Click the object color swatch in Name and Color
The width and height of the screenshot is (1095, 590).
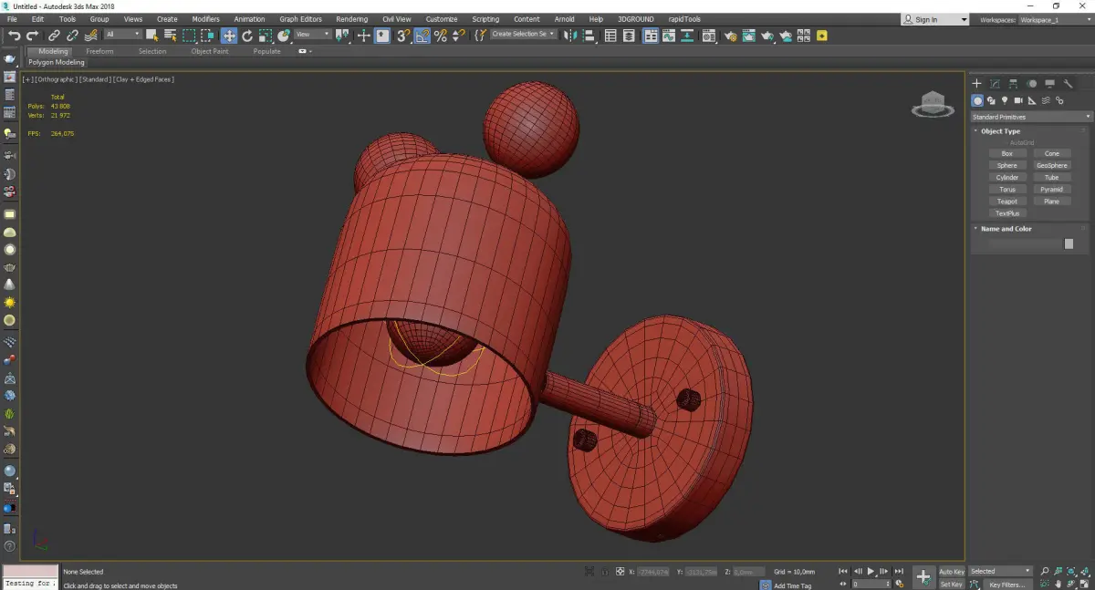[x=1069, y=244]
